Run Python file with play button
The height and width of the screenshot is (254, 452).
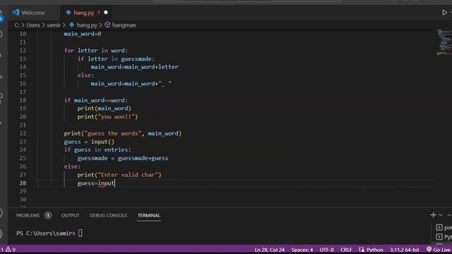(x=444, y=13)
